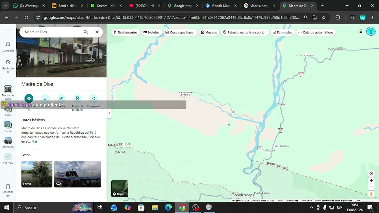Click the address bar URL

point(171,17)
